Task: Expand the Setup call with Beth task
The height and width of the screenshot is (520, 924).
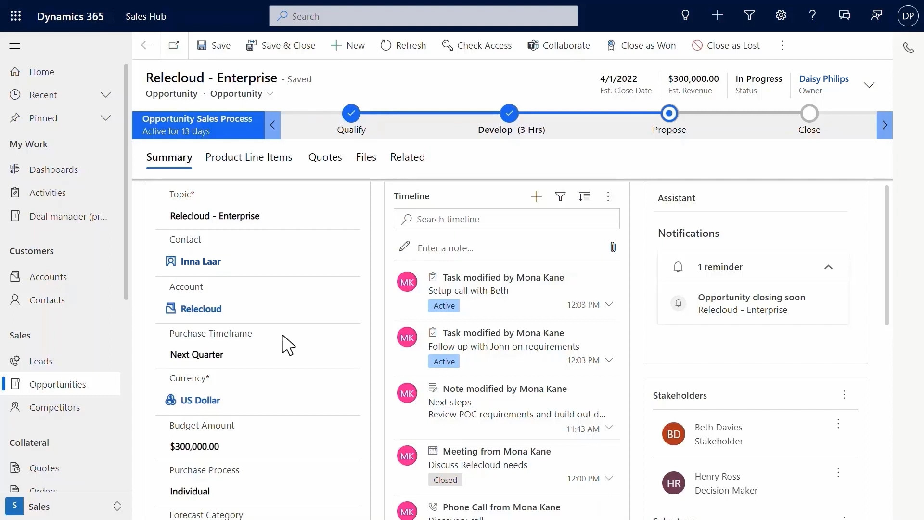Action: [609, 304]
